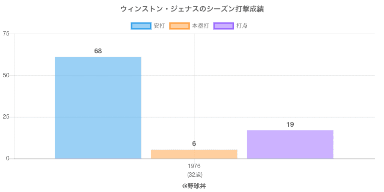384x192 pixels.
Task: Click the 50 y-axis tick label
Action: [x=6, y=75]
